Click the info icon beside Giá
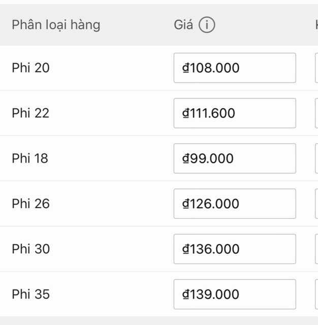 tap(207, 25)
